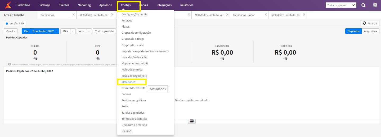Select the Mês period button
Image resolution: width=381 pixels, height=137 pixels.
click(65, 31)
